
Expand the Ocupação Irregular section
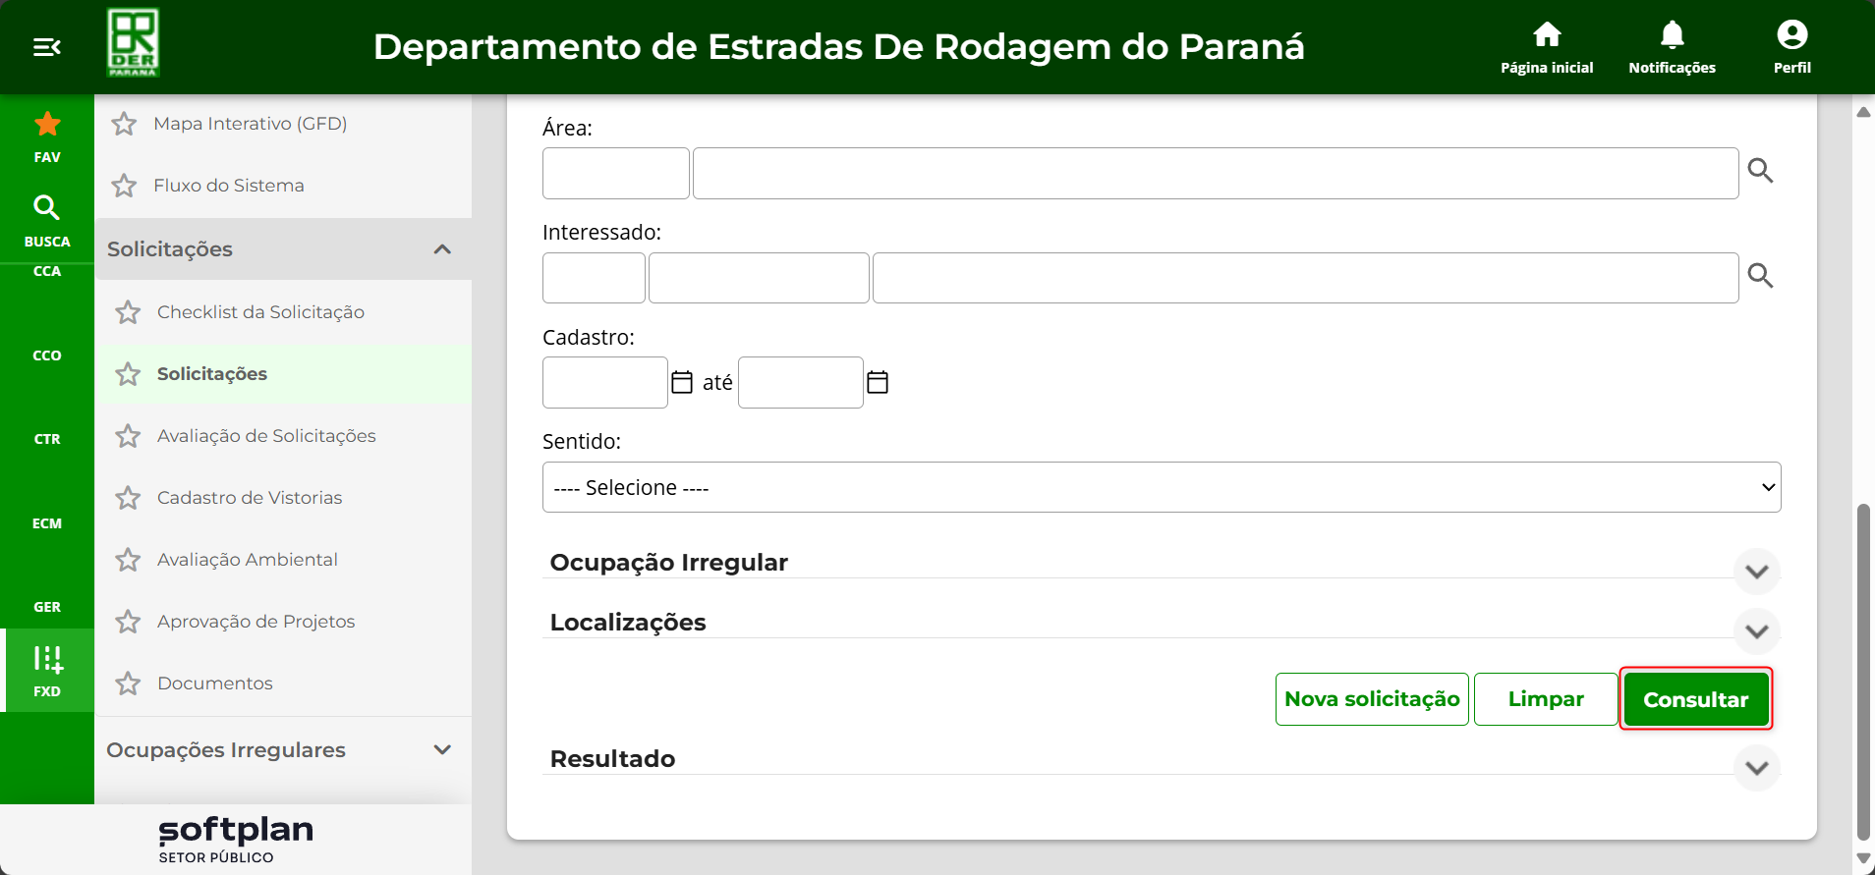[x=1756, y=572]
